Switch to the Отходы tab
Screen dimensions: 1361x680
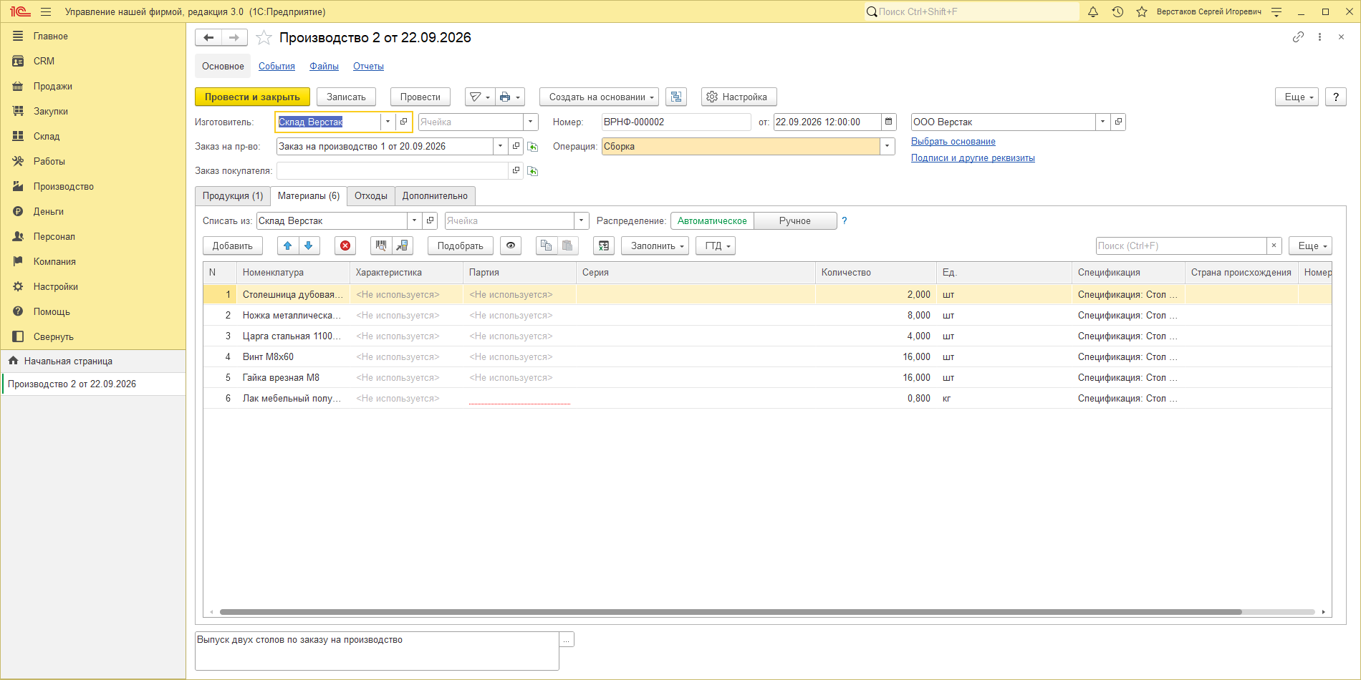tap(371, 195)
